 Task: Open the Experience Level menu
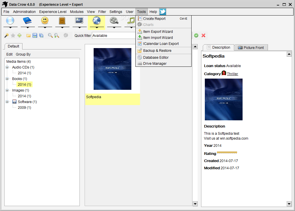[x=53, y=12]
